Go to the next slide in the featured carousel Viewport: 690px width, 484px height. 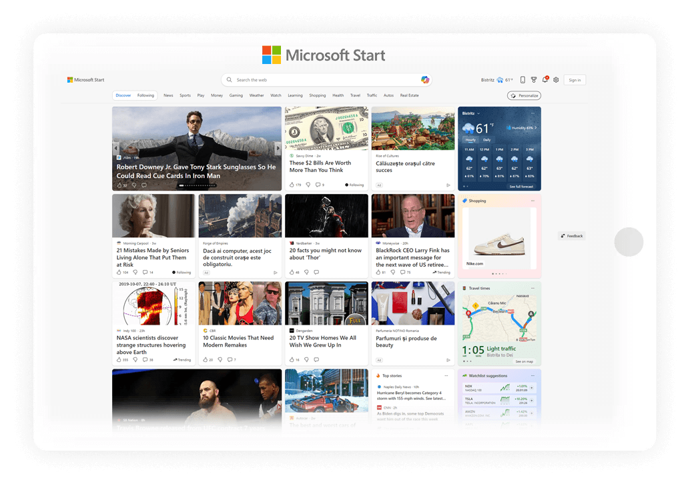(278, 148)
